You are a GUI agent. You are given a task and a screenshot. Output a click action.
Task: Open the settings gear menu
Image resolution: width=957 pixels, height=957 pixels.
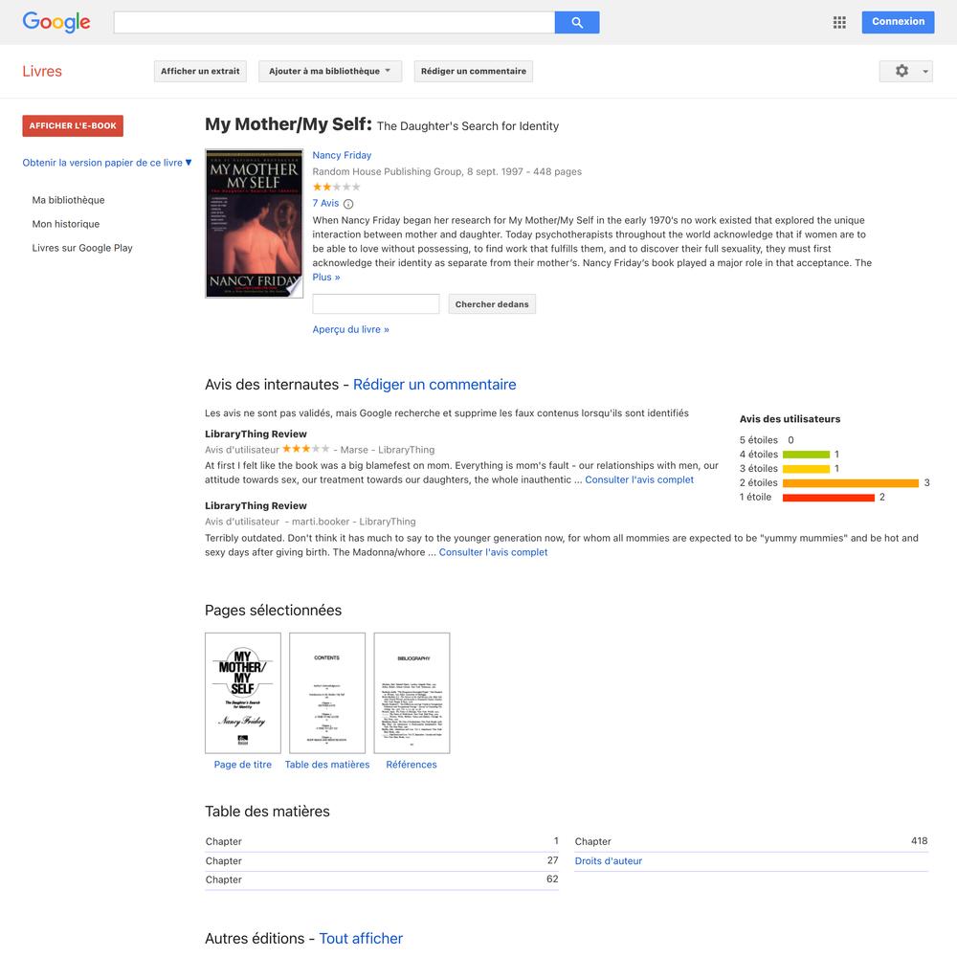tap(905, 72)
